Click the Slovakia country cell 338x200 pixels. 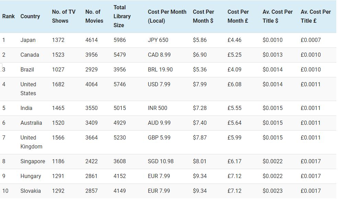31,191
